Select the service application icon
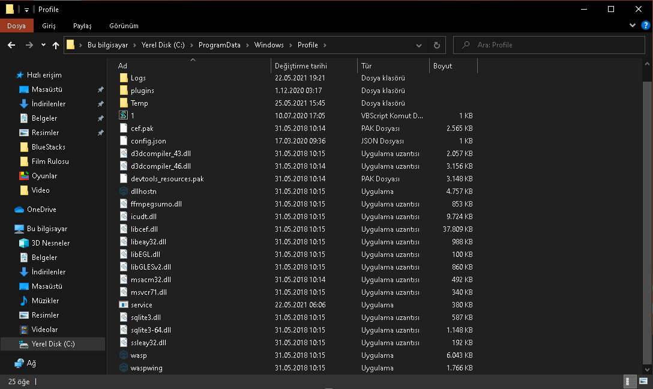 point(123,305)
